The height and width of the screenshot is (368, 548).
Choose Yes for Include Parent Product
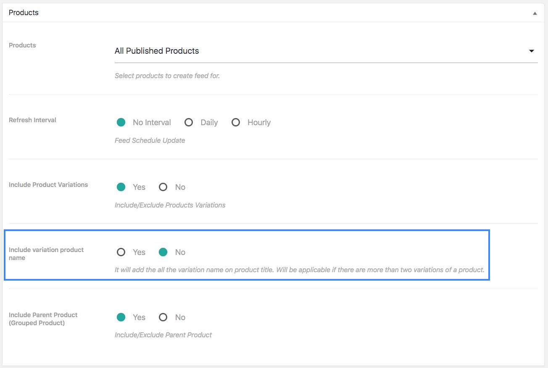(x=121, y=317)
